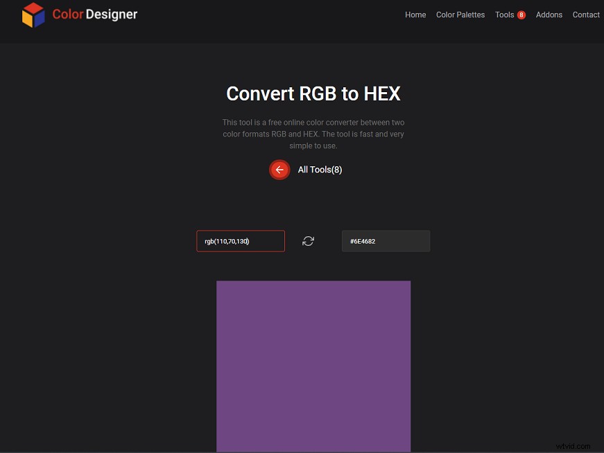Switch to the Color Palettes section
This screenshot has height=453, width=604.
click(460, 15)
